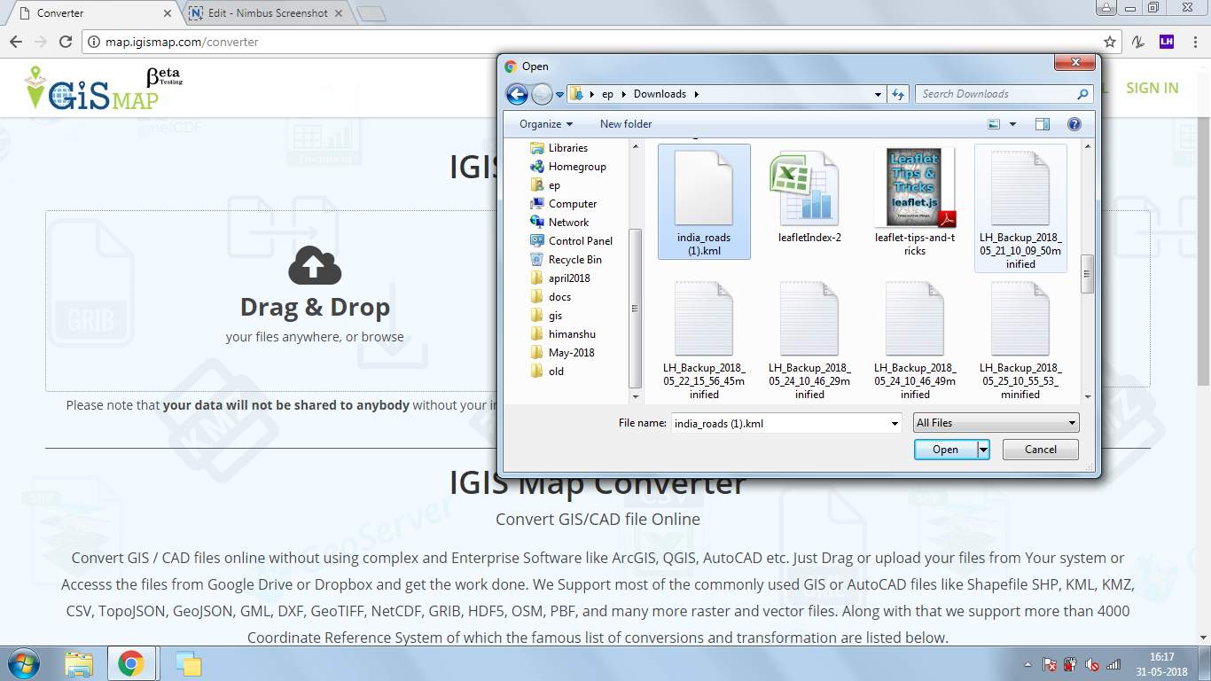1211x681 pixels.
Task: Click the refresh icon beside address path
Action: click(x=898, y=94)
